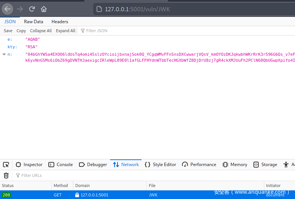Select the Network panel tab
The height and width of the screenshot is (199, 295).
pos(126,165)
